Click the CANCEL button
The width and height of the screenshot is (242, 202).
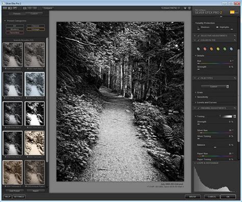click(x=212, y=197)
